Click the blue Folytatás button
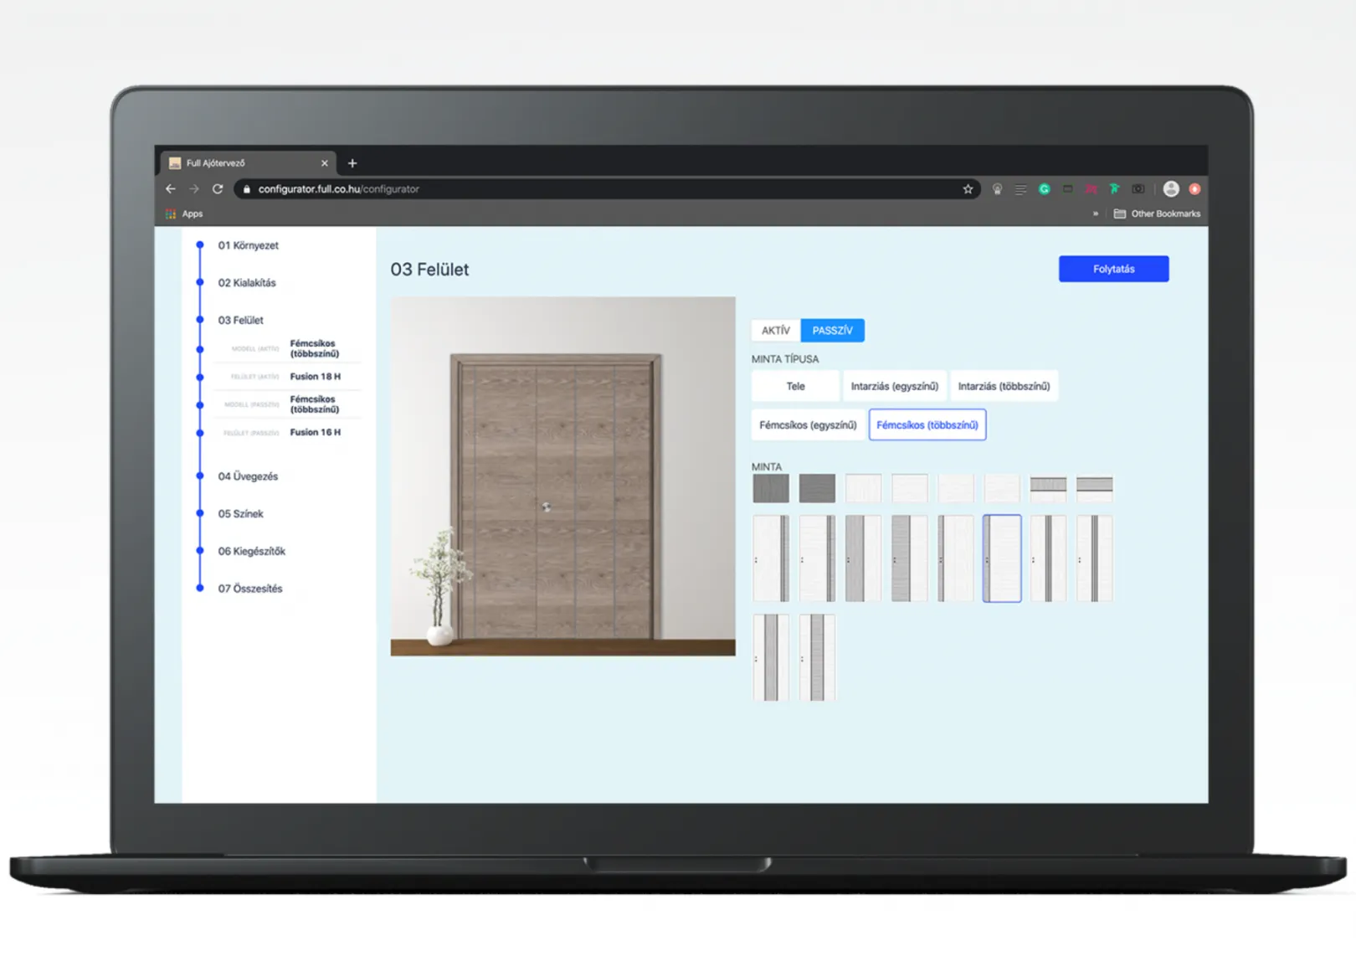Screen dimensions: 1356x962 coord(1113,269)
